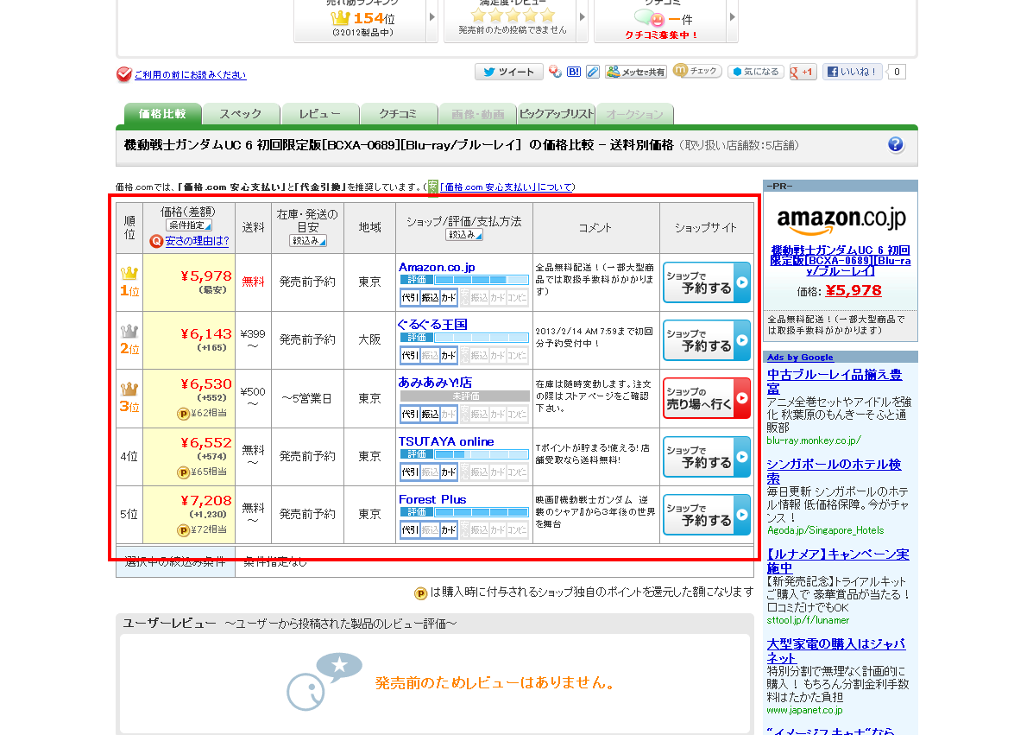Viewport: 1033px width, 735px height.
Task: Click the P point icon beside ¥65相当
Action: (184, 472)
